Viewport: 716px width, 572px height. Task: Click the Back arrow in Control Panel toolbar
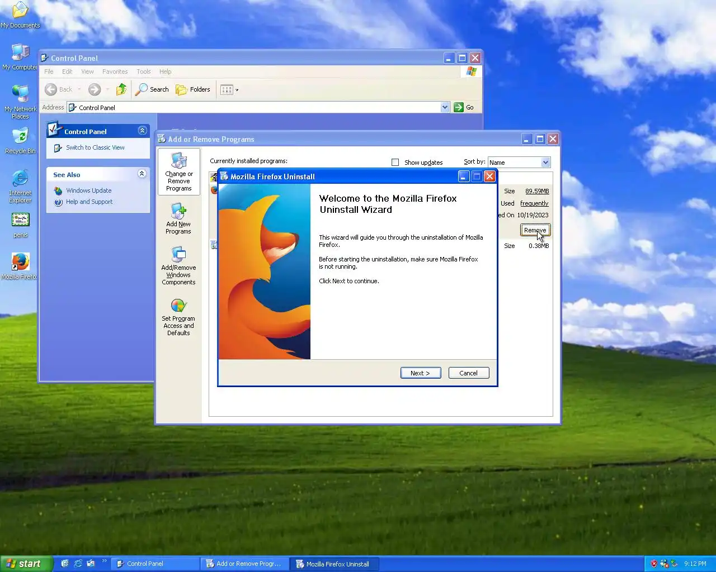[59, 89]
